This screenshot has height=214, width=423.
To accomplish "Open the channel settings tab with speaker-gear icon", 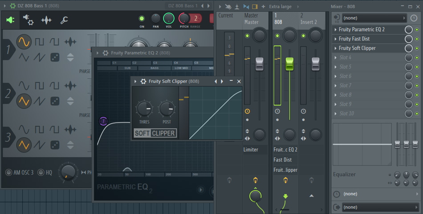I will point(28,20).
